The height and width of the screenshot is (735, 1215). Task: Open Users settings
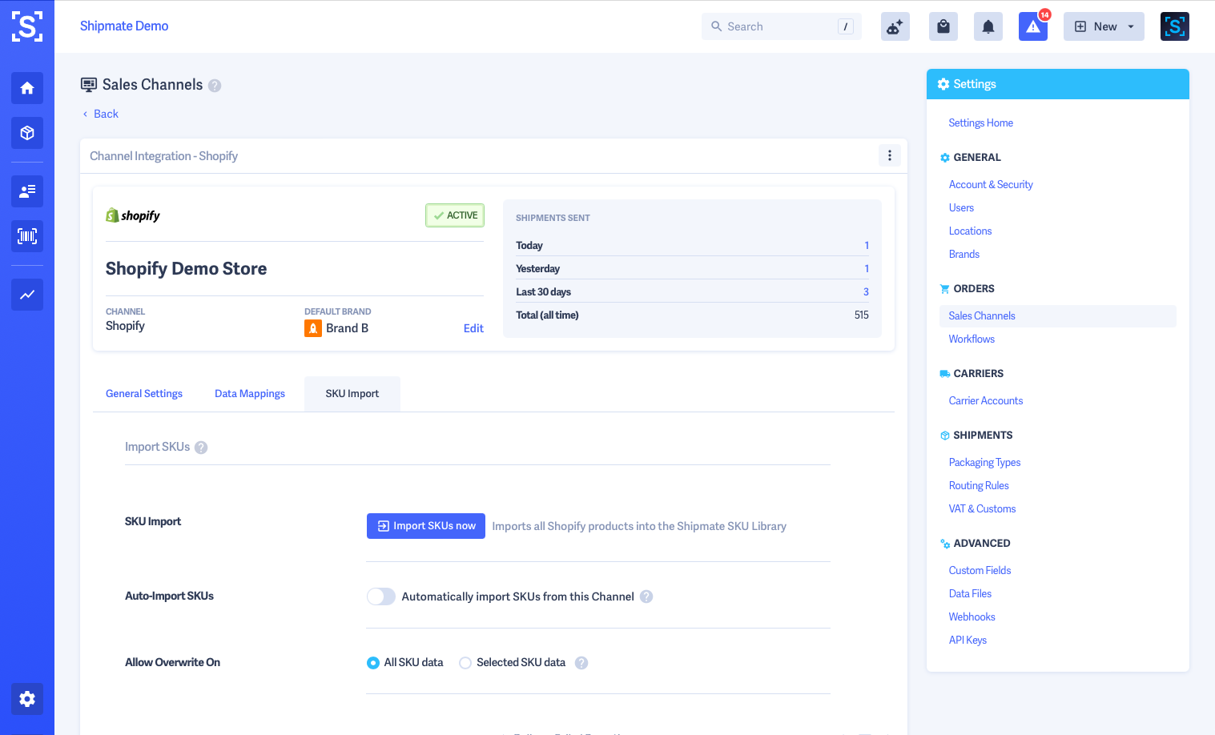961,208
